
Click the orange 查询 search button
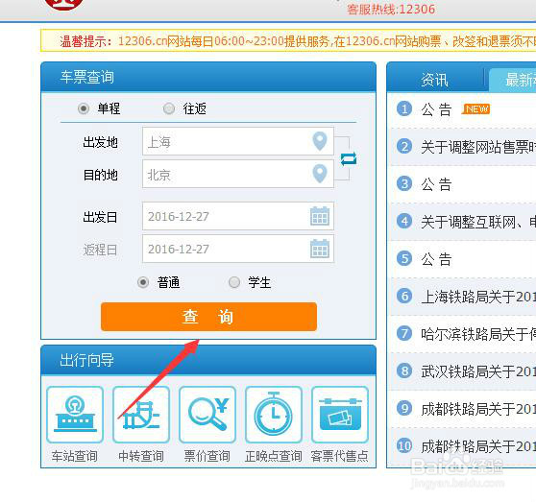[208, 317]
